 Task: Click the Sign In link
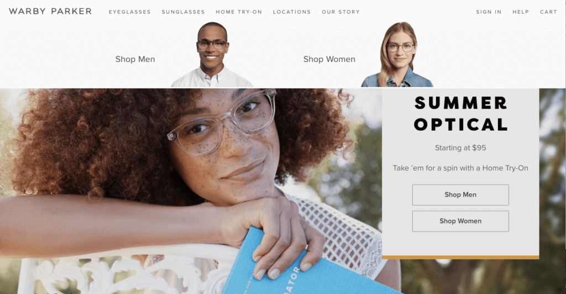[x=489, y=12]
